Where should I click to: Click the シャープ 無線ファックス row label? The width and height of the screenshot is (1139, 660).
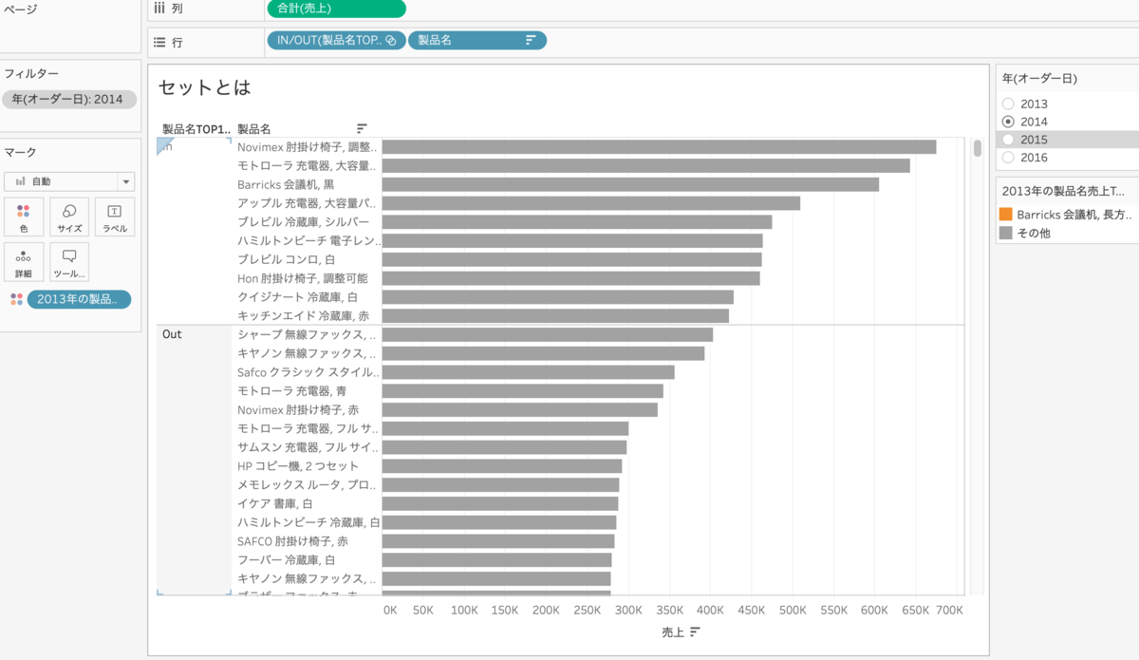(307, 334)
